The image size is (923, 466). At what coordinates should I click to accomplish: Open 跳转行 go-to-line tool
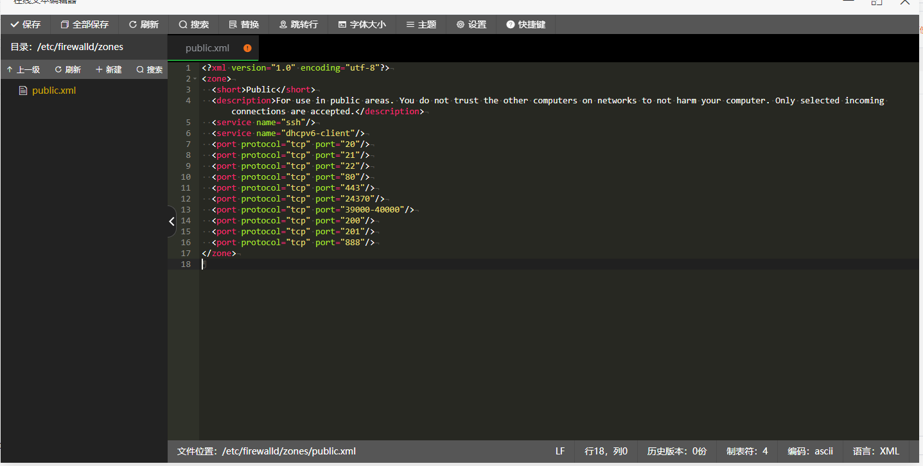tap(299, 24)
